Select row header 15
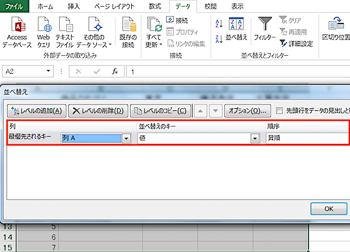Image resolution: width=350 pixels, height=252 pixels. [8, 247]
